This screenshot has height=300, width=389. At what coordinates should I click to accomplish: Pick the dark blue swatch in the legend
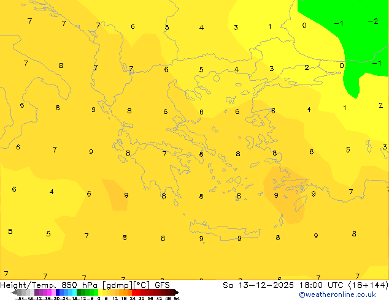tap(58, 293)
